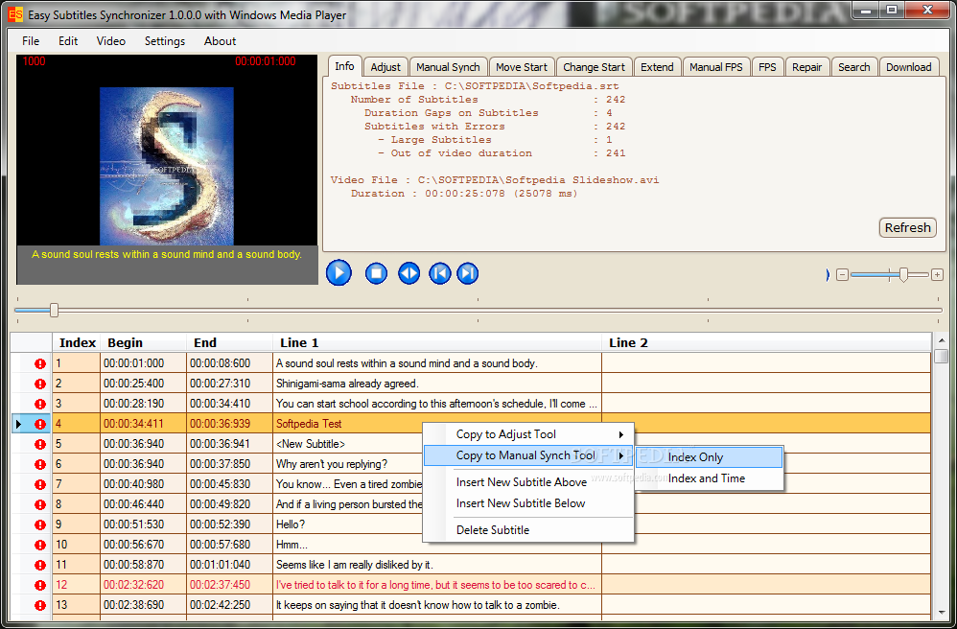Image resolution: width=957 pixels, height=629 pixels.
Task: Switch to the Manual FPS tab
Action: pyautogui.click(x=716, y=67)
